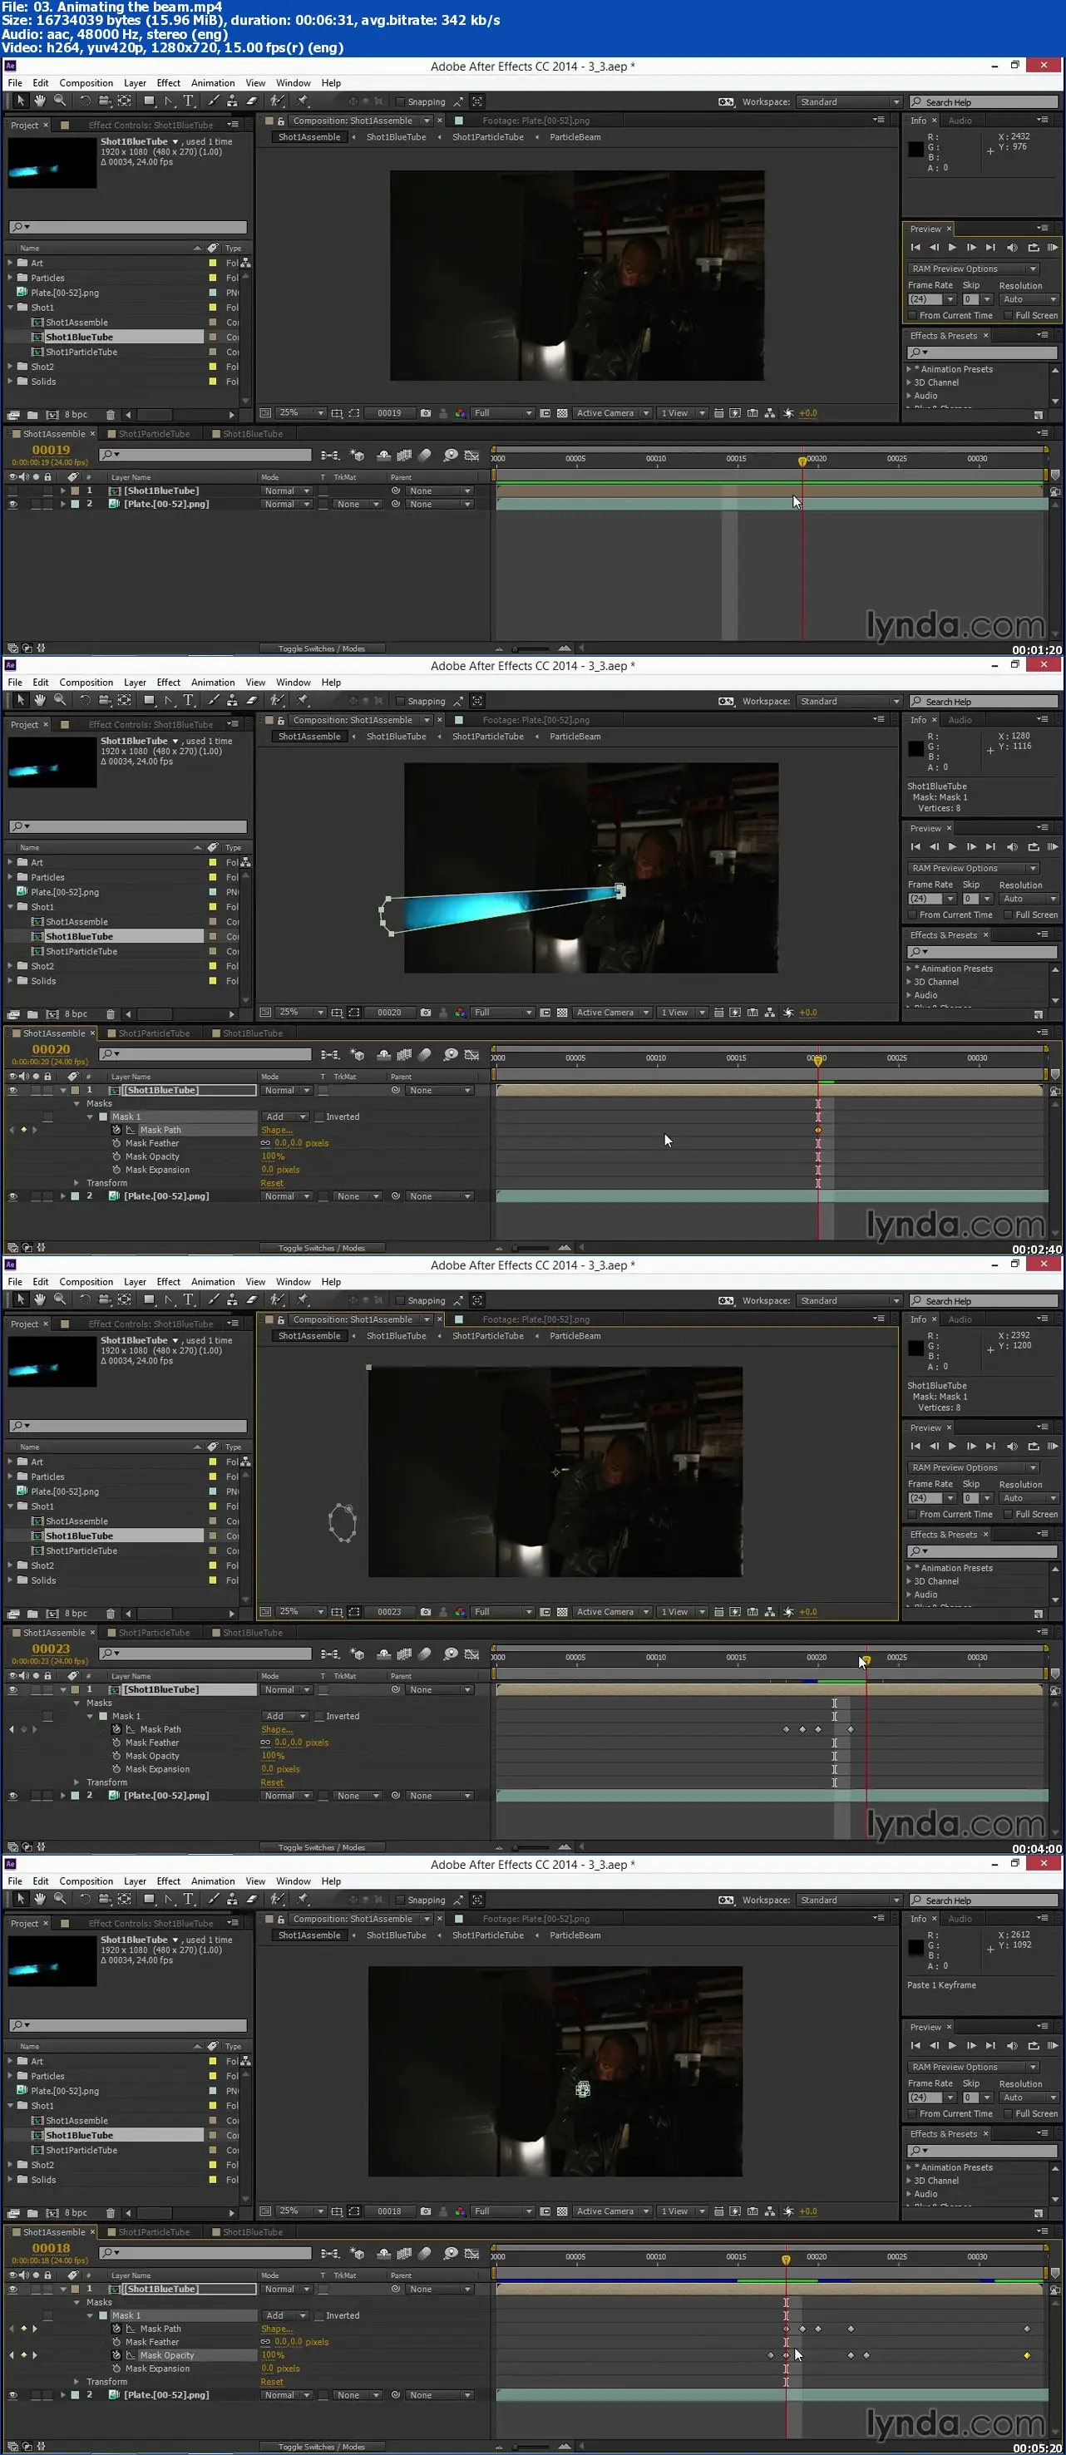Select the Clone Stamp tool in 00:02:40 frame
Image resolution: width=1066 pixels, height=2455 pixels.
click(x=232, y=701)
